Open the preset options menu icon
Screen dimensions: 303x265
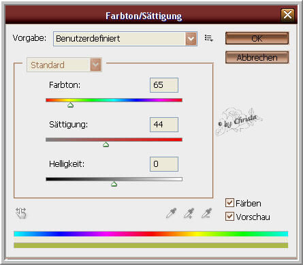click(x=208, y=38)
